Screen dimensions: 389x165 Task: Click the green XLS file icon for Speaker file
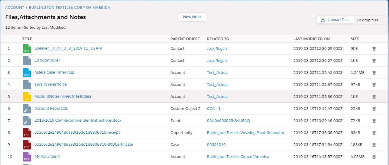(x=27, y=49)
